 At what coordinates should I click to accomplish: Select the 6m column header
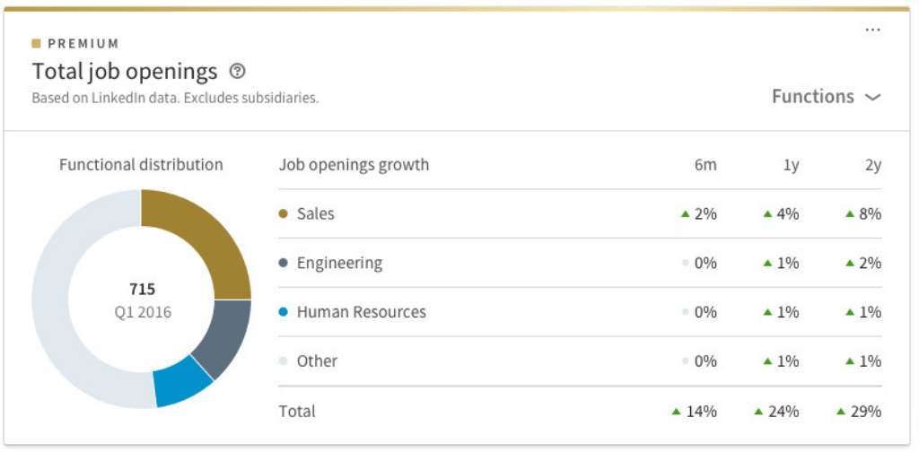pos(705,165)
